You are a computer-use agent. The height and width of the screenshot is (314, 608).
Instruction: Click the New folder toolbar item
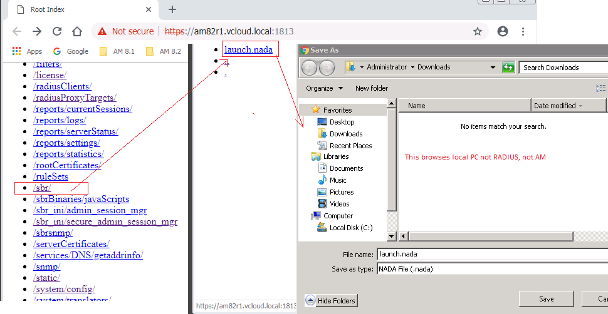point(372,88)
